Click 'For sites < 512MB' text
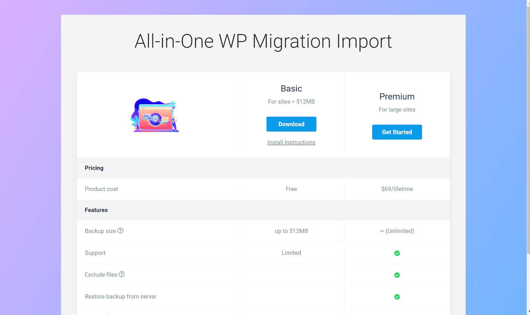530x315 pixels. pyautogui.click(x=291, y=102)
